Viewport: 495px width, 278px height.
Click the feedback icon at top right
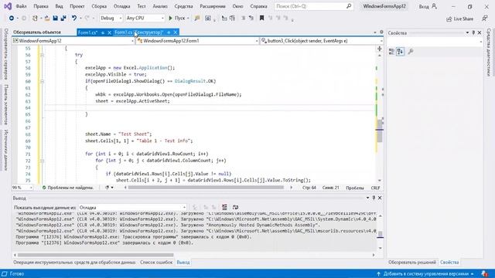(485, 19)
